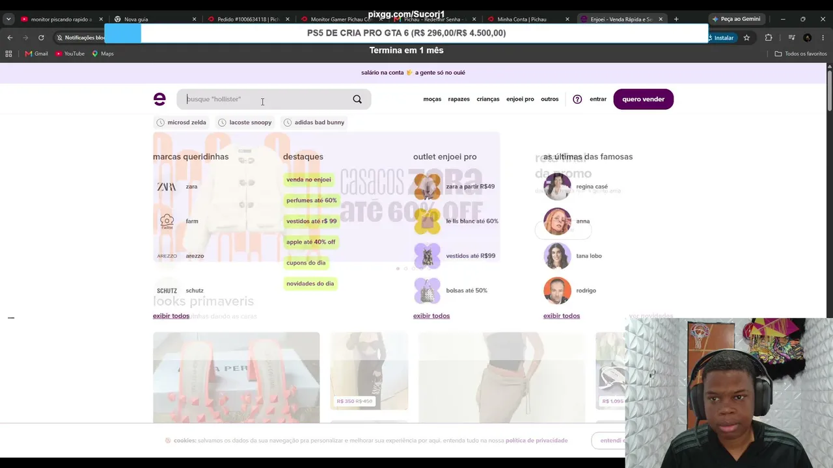Click the 'quero vender' button
Image resolution: width=833 pixels, height=468 pixels.
pyautogui.click(x=643, y=99)
